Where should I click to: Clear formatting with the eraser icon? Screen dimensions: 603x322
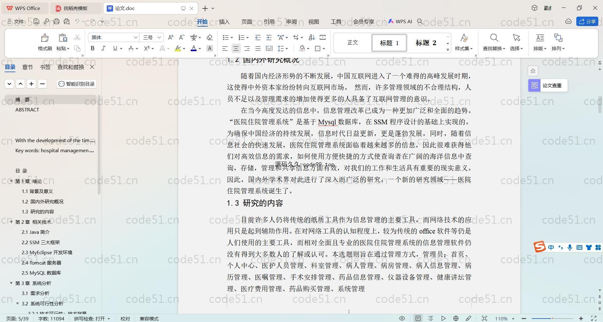[x=210, y=37]
